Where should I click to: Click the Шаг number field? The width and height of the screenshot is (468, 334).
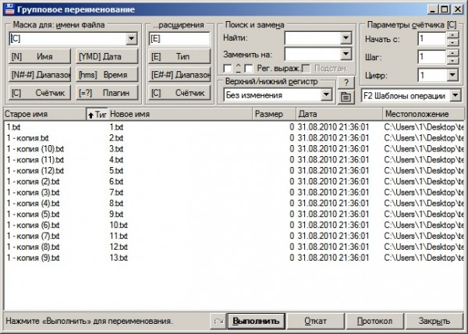tap(432, 57)
